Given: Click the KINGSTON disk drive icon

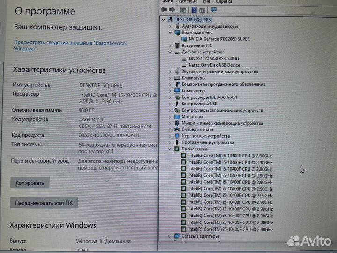Looking at the screenshot, I should coord(184,59).
